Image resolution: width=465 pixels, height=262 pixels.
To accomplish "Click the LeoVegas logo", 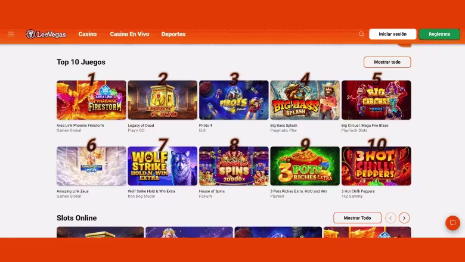I will 46,34.
